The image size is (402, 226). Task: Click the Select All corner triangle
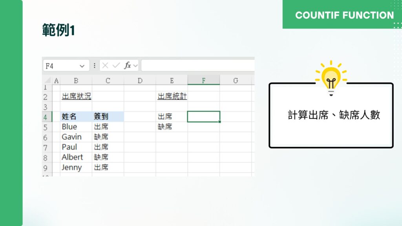pyautogui.click(x=48, y=80)
